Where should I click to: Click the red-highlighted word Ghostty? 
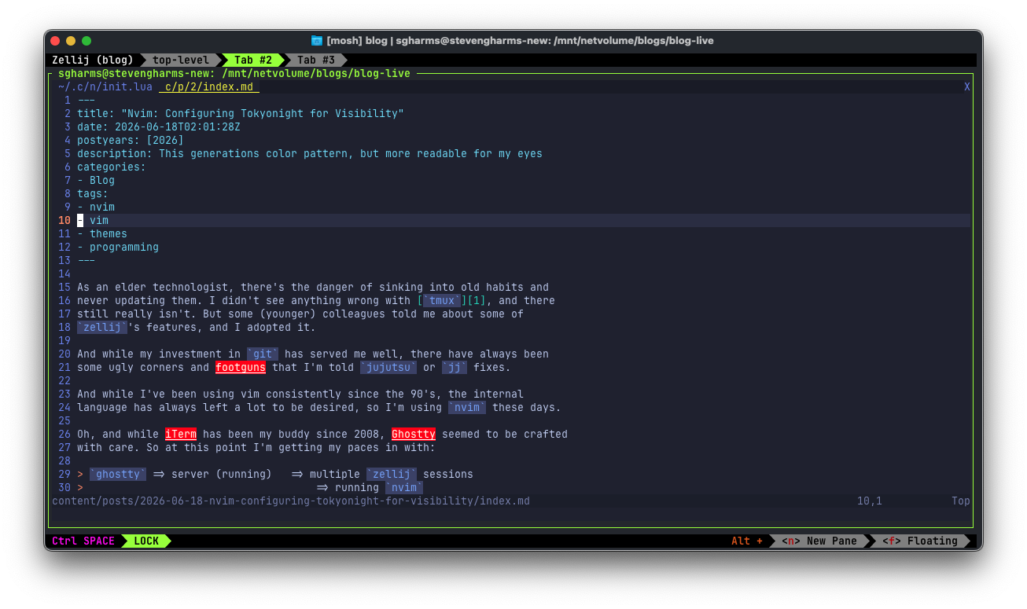pyautogui.click(x=414, y=434)
